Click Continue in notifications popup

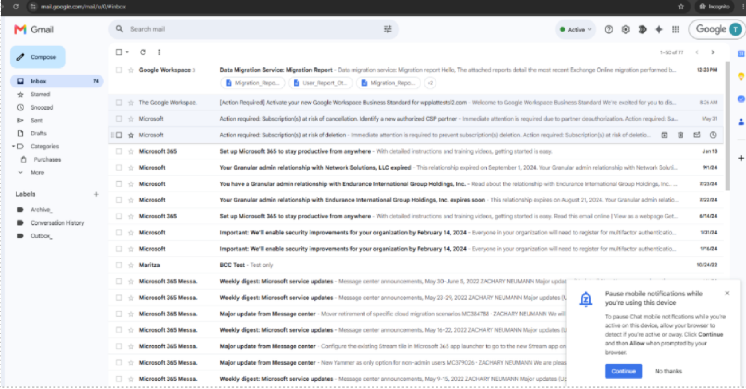click(x=623, y=371)
